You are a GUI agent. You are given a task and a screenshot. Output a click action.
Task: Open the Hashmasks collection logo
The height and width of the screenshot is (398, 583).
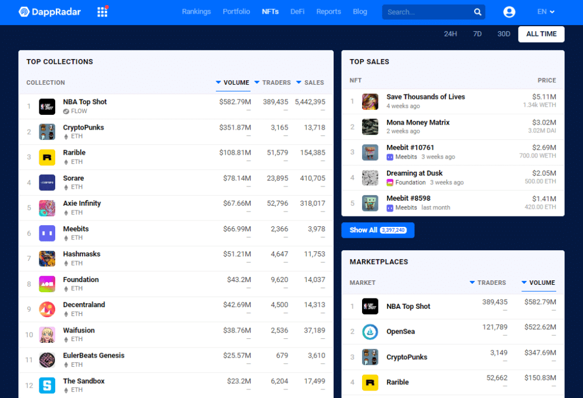(x=47, y=259)
